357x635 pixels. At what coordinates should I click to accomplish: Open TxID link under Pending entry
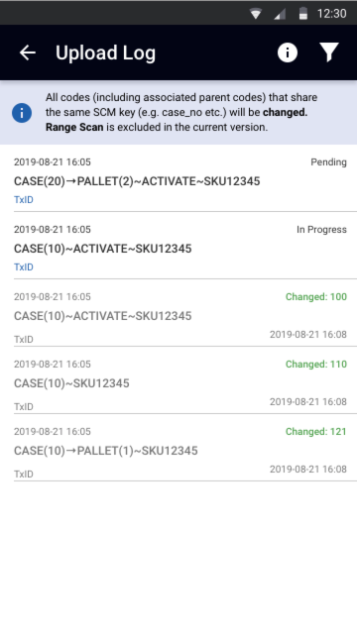[x=24, y=200]
